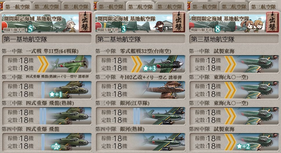Image resolution: width=281 pixels, height=153 pixels.
Task: Switch to 第二航空隊 tab in left panel
Action: pos(47,7)
